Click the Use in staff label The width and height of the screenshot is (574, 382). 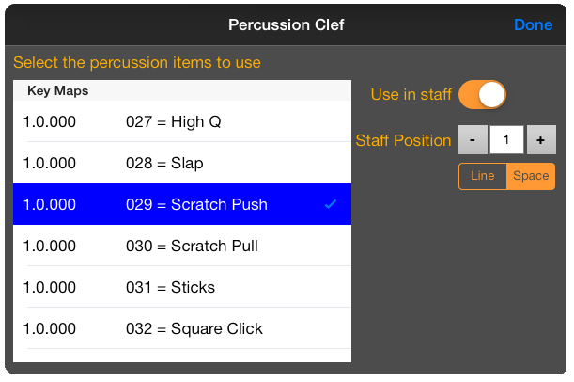[411, 94]
